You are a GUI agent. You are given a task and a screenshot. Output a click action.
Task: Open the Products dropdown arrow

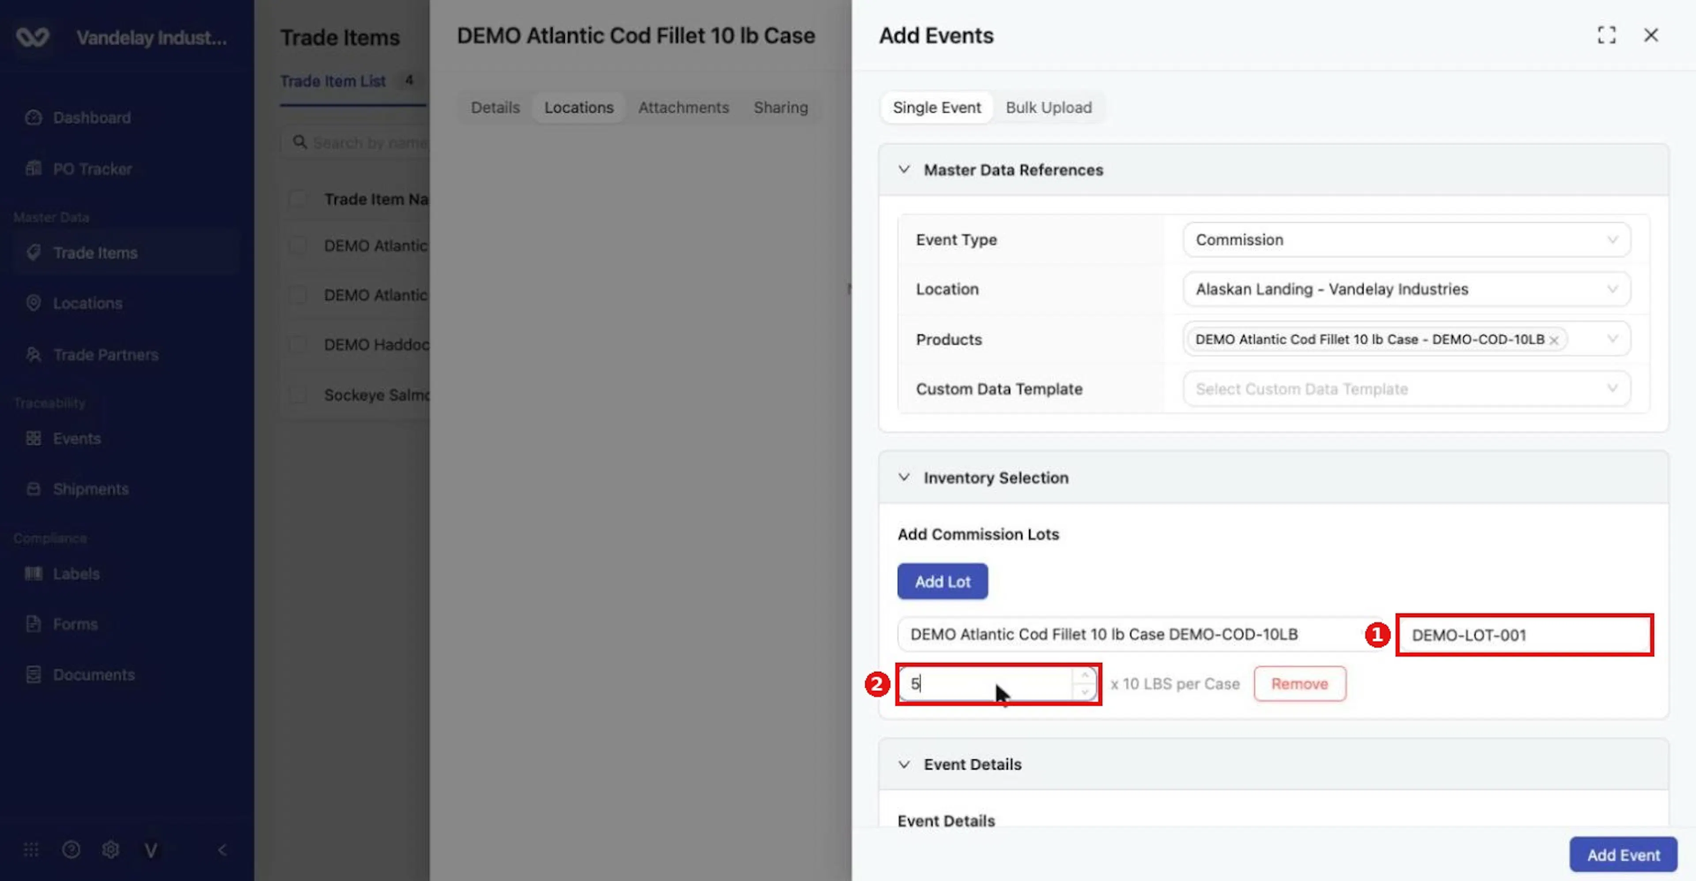point(1612,339)
